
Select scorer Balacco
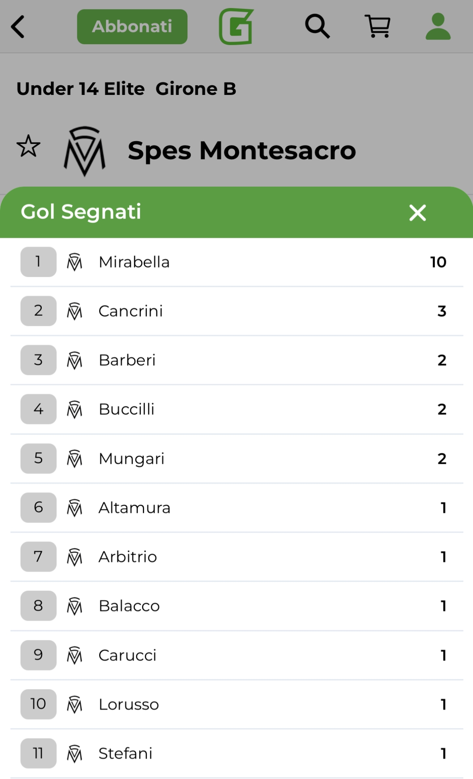click(129, 606)
